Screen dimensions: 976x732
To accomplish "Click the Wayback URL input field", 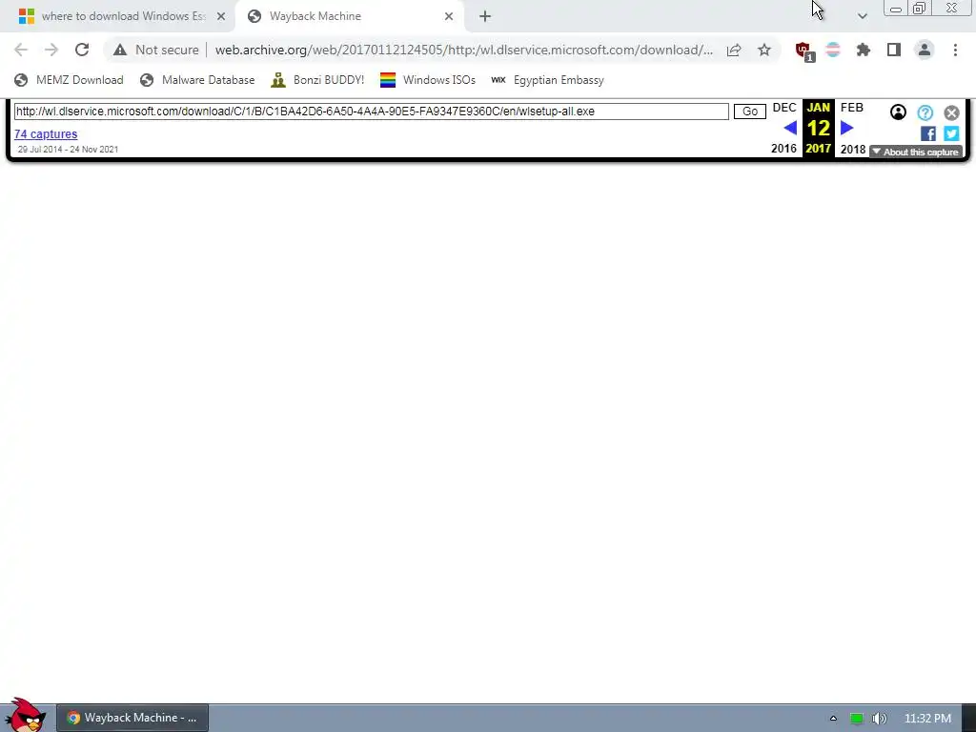I will [x=371, y=112].
